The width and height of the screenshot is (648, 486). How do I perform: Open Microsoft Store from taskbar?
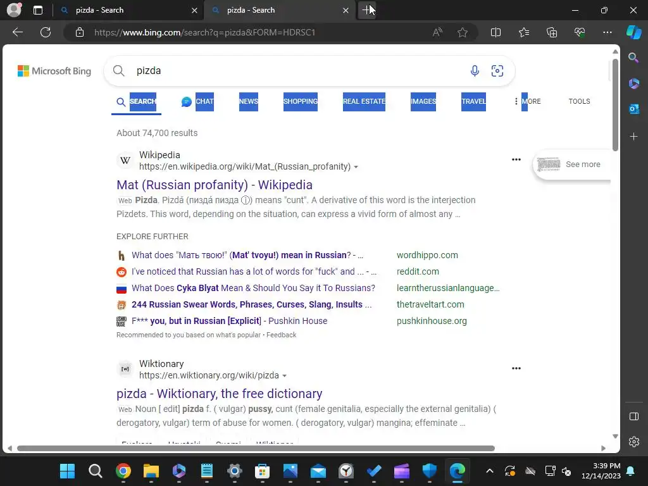point(262,471)
